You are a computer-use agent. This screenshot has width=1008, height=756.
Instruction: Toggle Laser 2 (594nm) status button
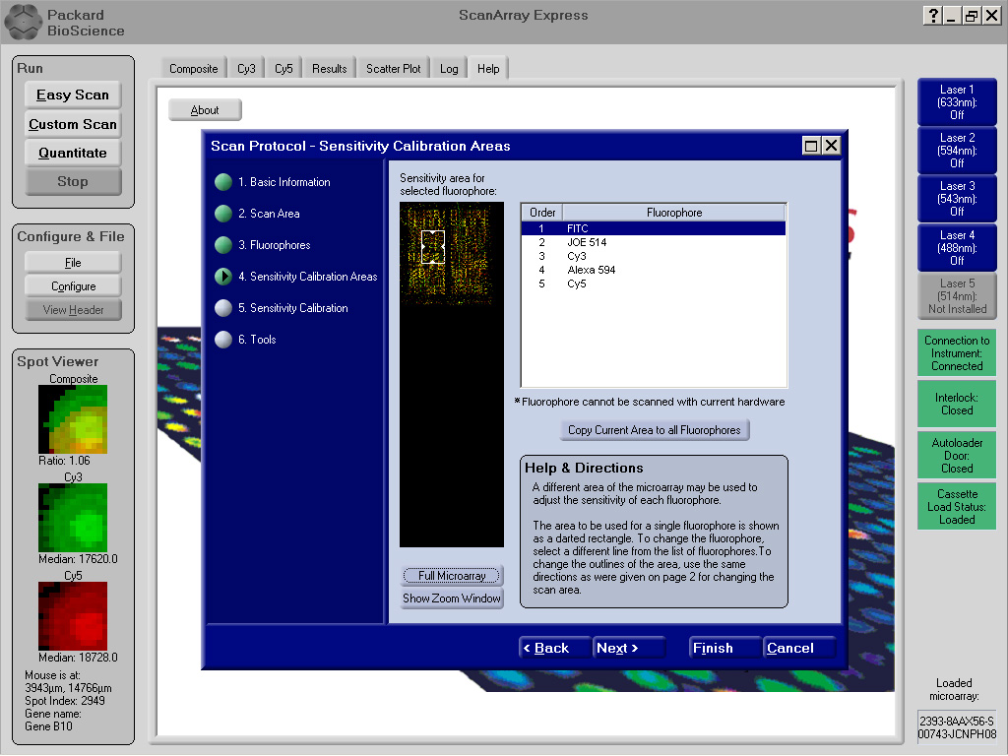pyautogui.click(x=957, y=151)
